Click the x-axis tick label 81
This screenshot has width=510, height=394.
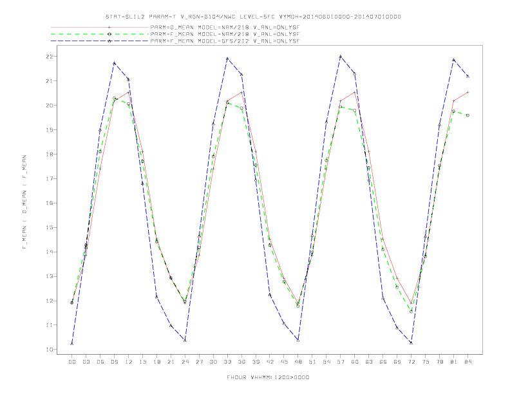tap(454, 362)
